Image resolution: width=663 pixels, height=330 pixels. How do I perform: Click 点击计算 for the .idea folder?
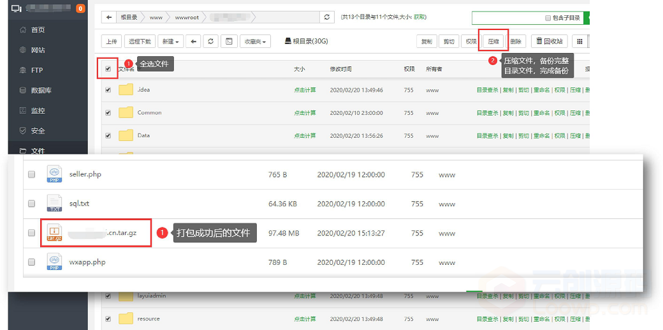coord(305,90)
